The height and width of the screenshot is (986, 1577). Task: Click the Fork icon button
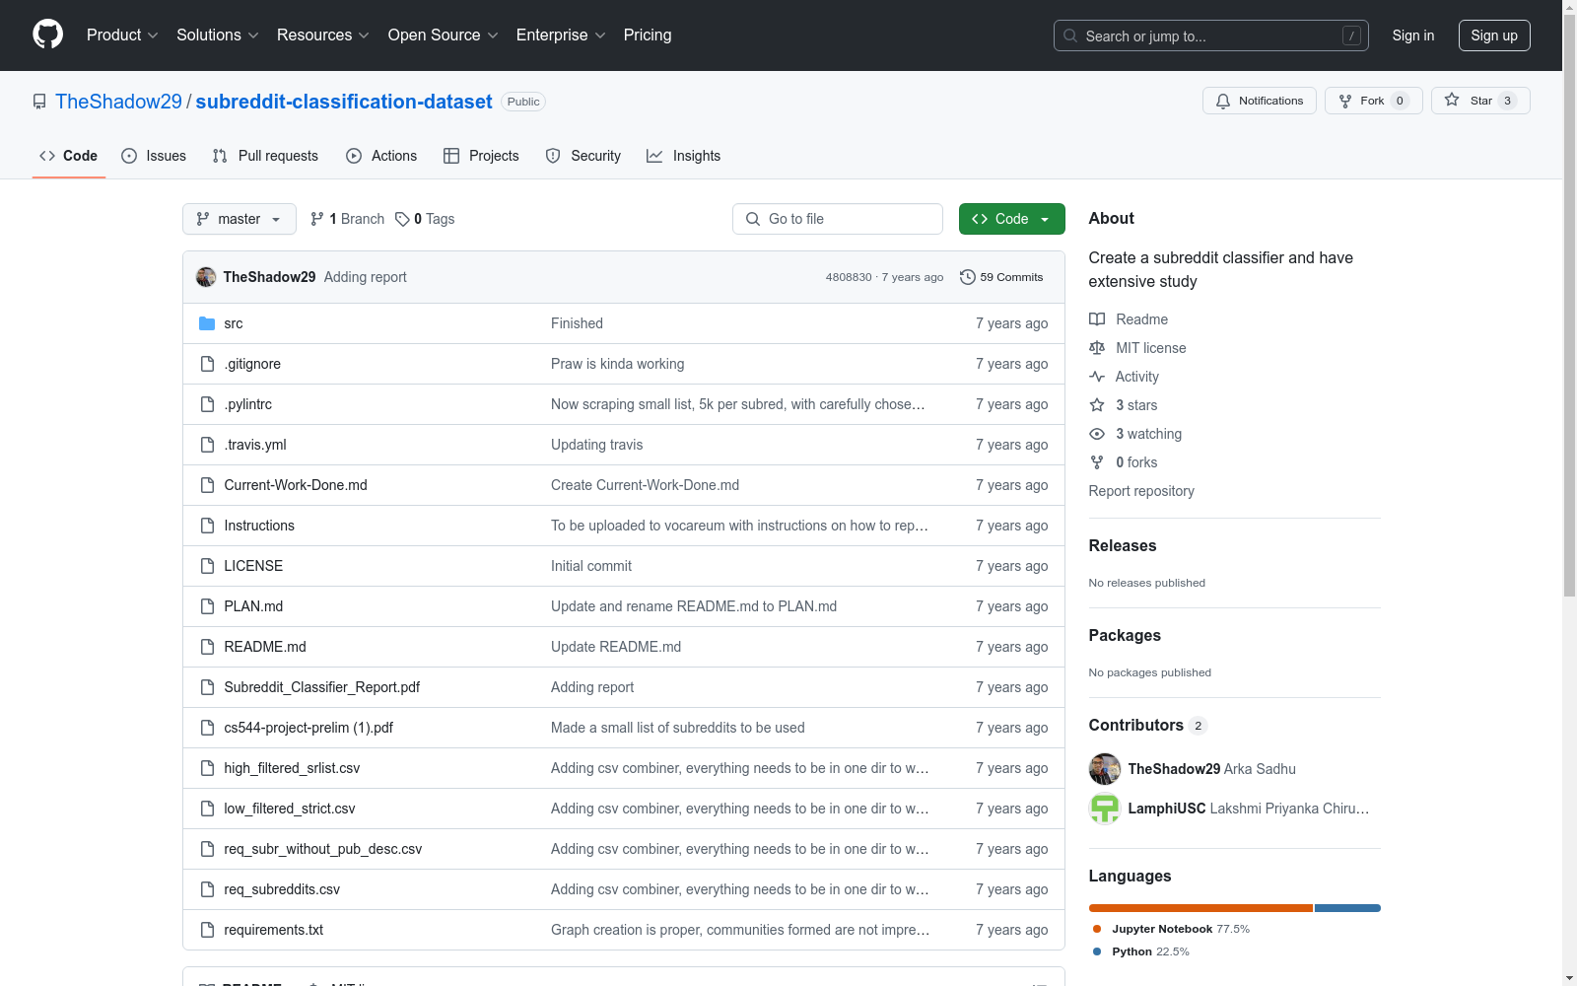(x=1345, y=101)
